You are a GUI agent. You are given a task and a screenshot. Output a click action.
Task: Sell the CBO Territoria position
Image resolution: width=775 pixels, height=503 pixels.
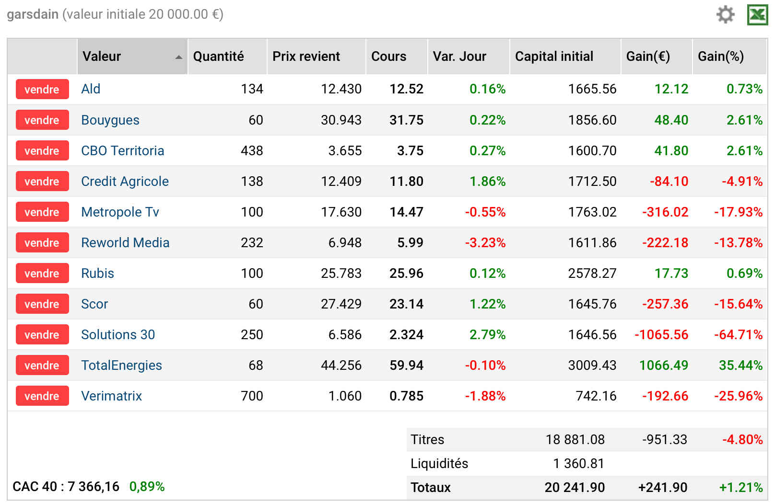tap(42, 150)
